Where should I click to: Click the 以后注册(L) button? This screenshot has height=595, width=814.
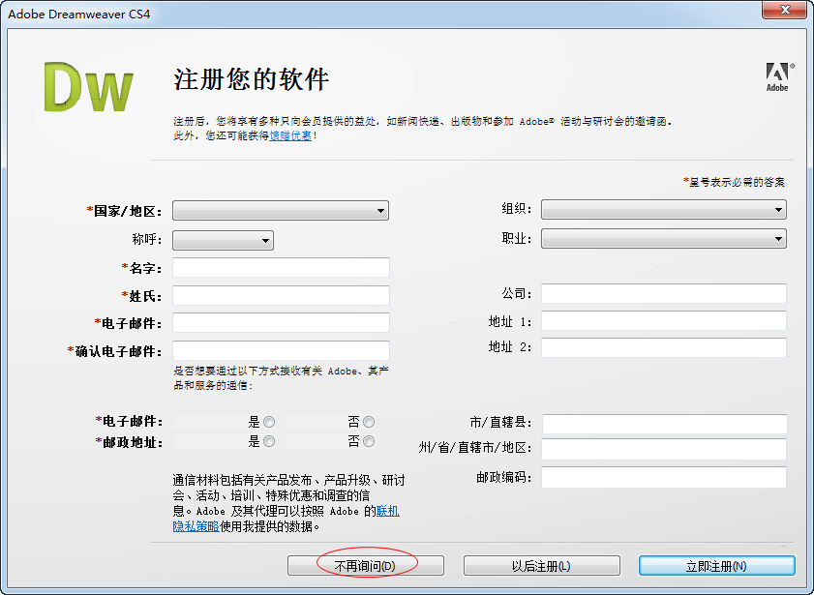[x=541, y=566]
